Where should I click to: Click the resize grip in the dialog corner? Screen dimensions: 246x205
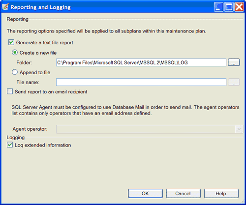coord(243,202)
